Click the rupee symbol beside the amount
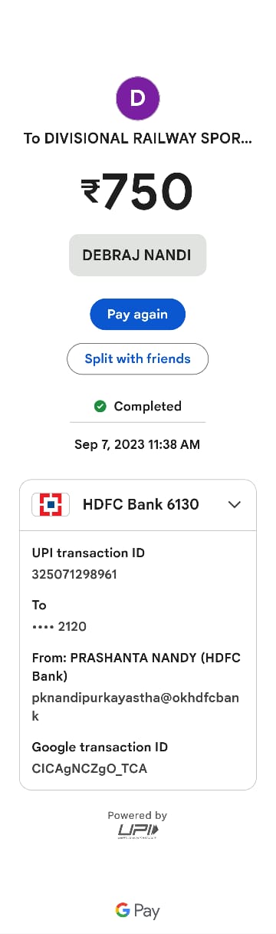 91,191
